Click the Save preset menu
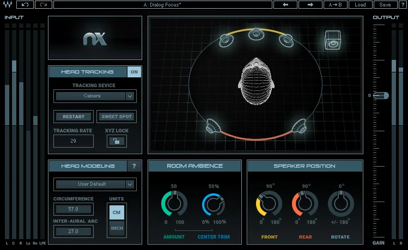The height and width of the screenshot is (250, 408). coord(385,5)
